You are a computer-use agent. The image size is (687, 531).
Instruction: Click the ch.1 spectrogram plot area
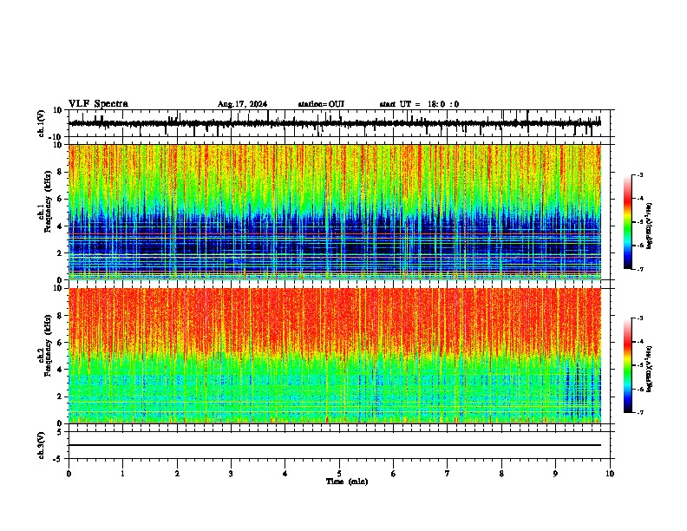335,212
